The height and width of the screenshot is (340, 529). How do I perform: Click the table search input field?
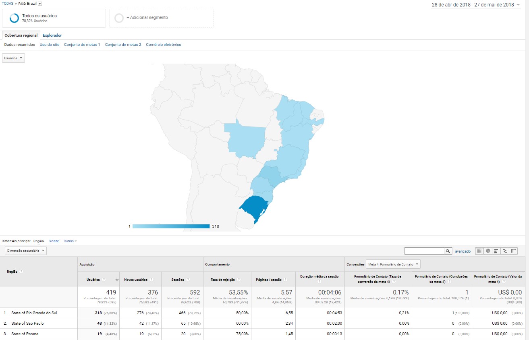424,251
